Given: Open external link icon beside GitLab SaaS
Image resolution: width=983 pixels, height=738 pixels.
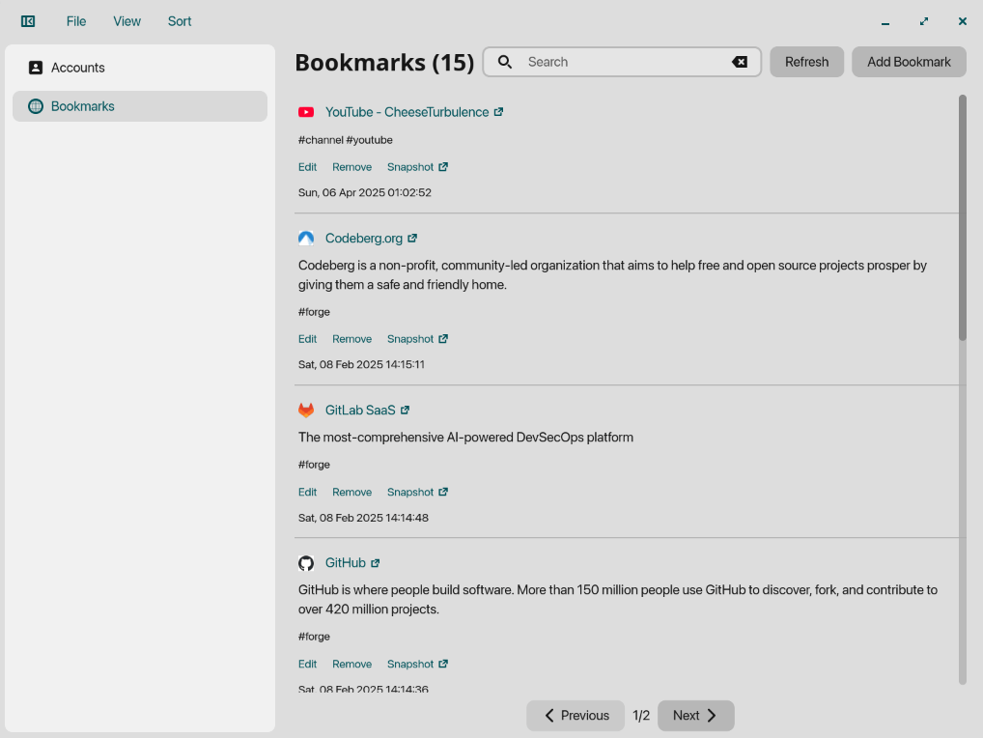Looking at the screenshot, I should [405, 411].
